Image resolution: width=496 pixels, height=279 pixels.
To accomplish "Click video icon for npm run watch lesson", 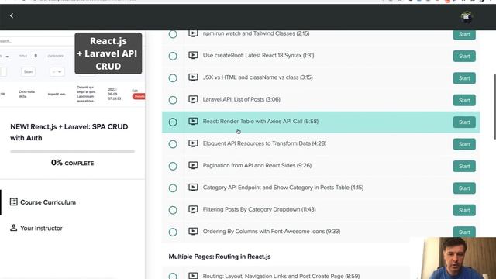I will coord(193,33).
